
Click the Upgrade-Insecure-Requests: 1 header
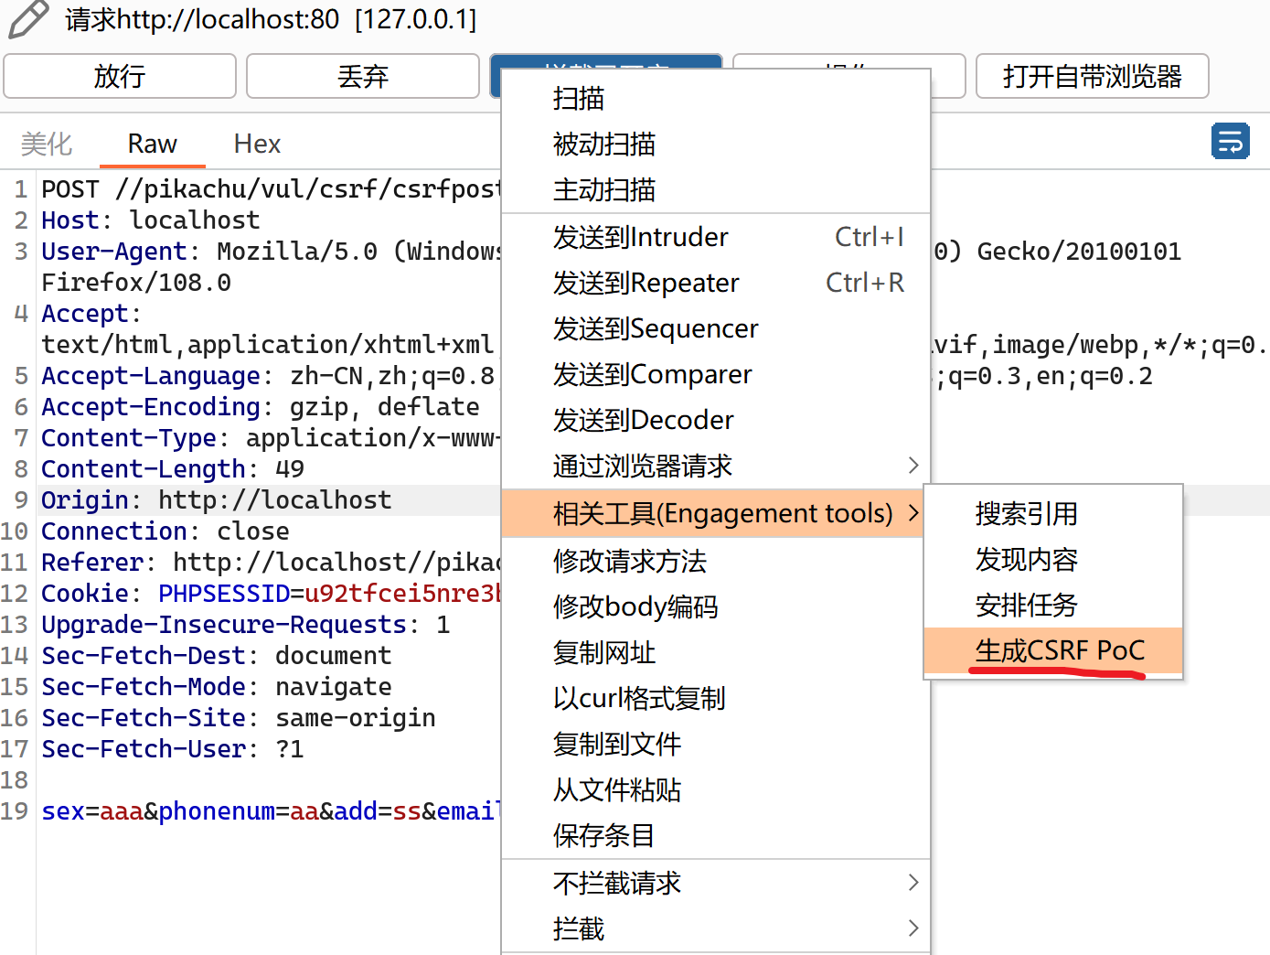[246, 625]
